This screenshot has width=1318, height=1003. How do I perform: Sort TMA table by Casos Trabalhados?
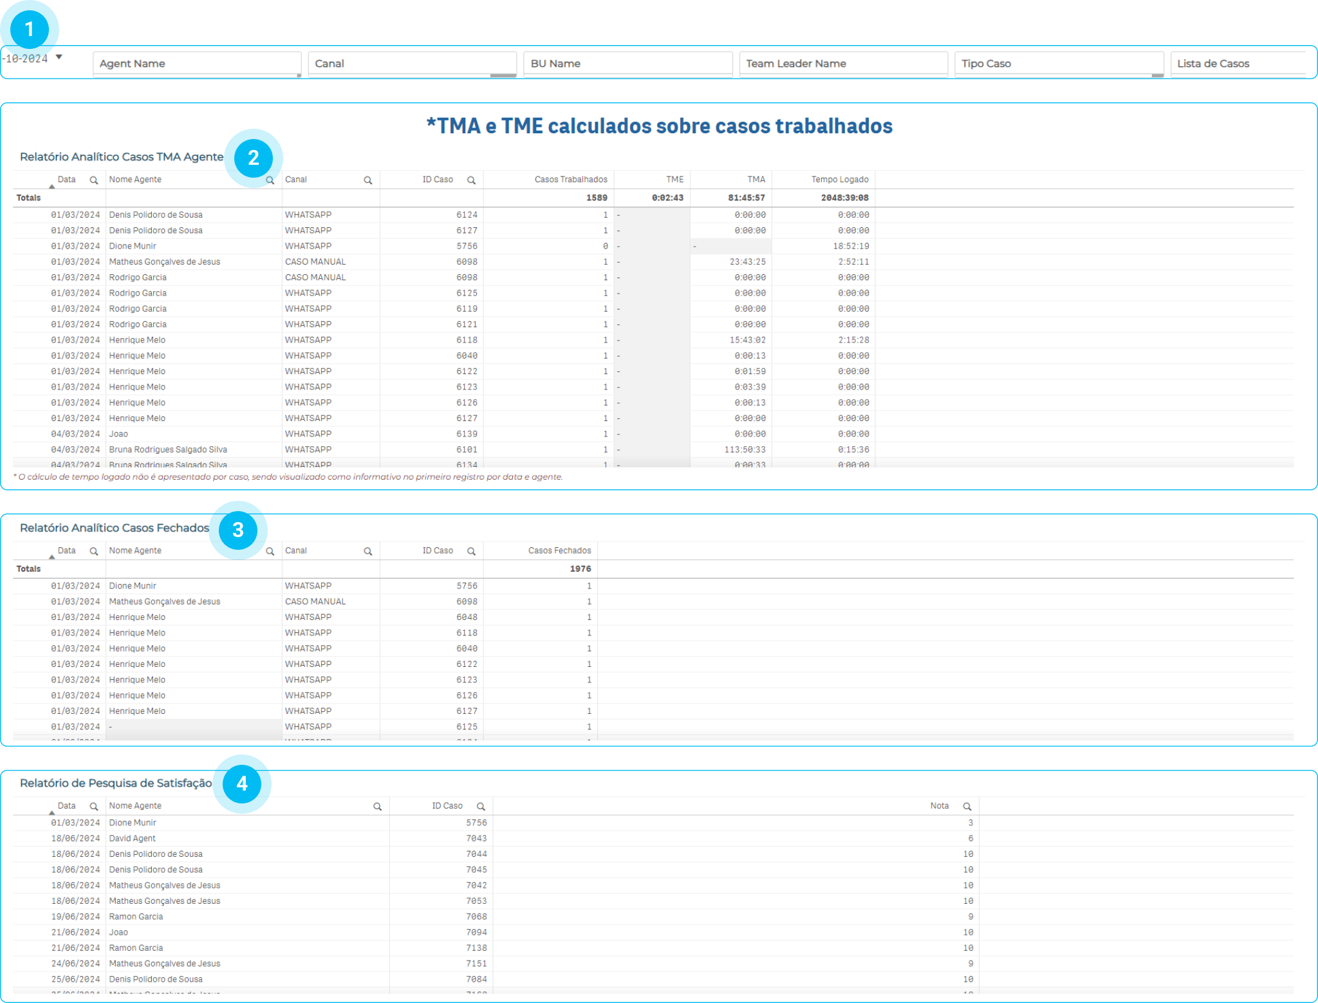coord(570,180)
